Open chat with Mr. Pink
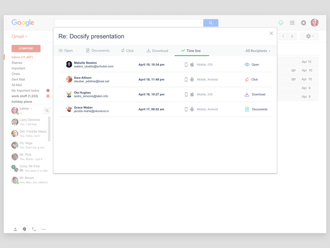The image size is (330, 248). pyautogui.click(x=29, y=157)
